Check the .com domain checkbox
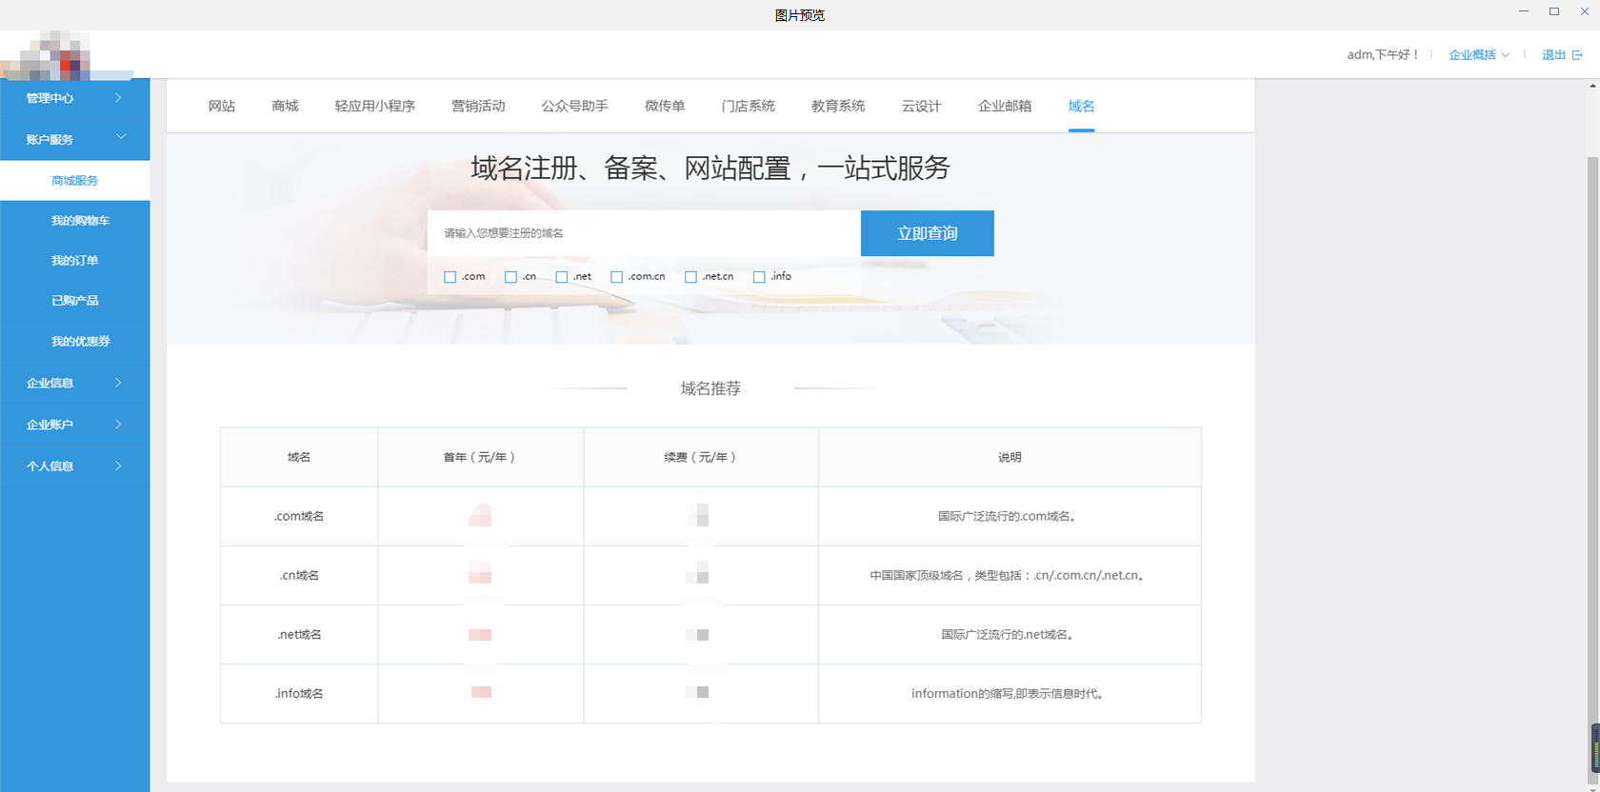1600x792 pixels. coord(450,277)
